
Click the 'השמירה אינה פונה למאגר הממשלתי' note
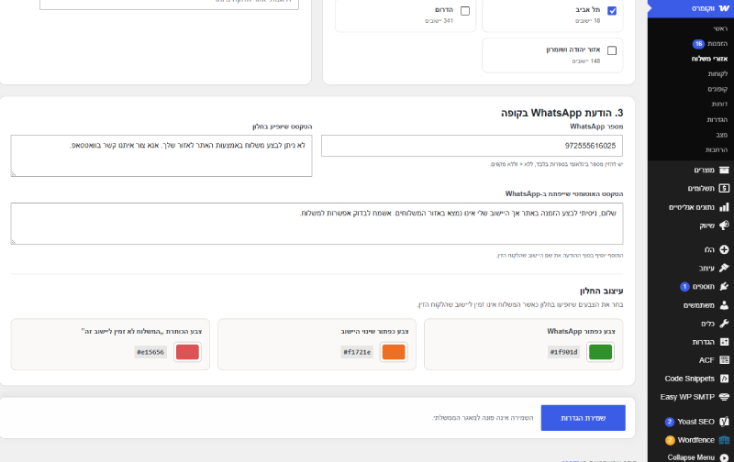point(483,418)
